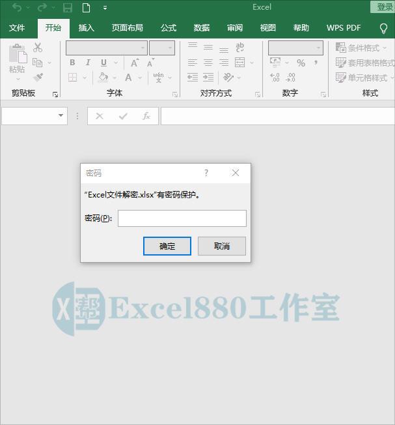
Task: Switch to the 审阅 tab
Action: coord(234,27)
